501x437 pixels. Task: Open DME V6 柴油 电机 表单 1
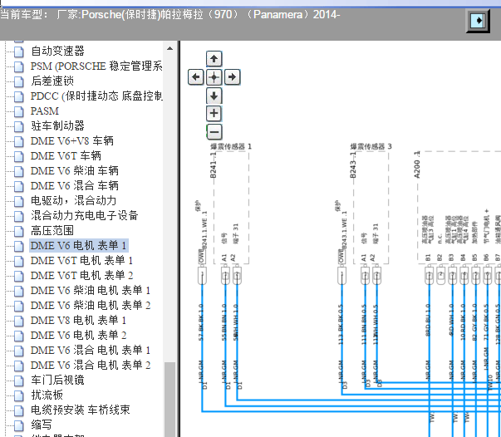tap(90, 291)
